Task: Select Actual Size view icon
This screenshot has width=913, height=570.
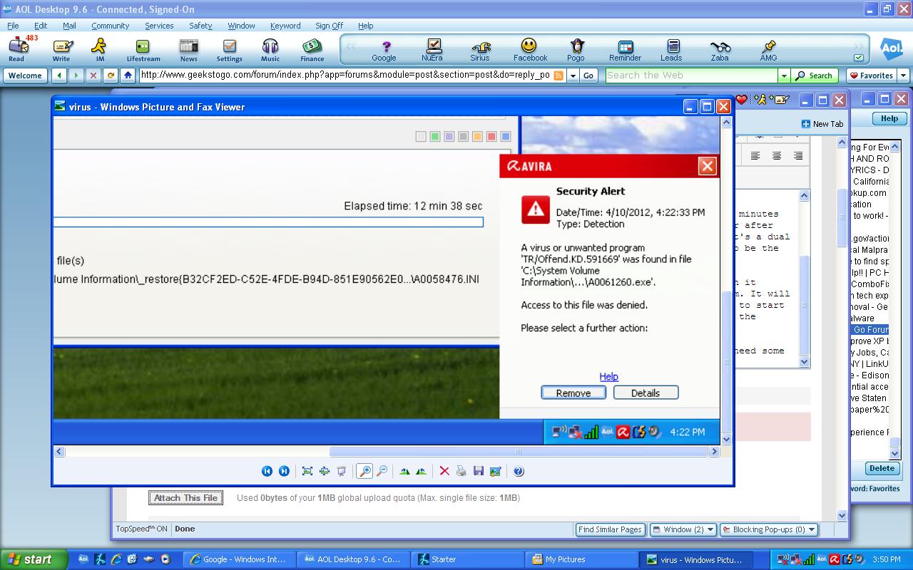Action: [325, 471]
